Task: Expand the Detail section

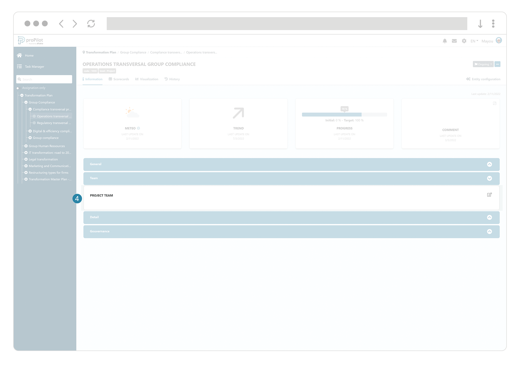Action: pos(490,217)
